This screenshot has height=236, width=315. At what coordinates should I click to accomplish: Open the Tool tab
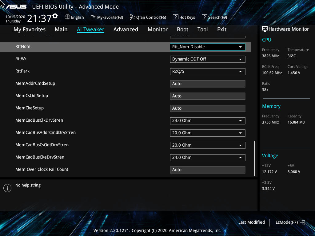click(202, 29)
